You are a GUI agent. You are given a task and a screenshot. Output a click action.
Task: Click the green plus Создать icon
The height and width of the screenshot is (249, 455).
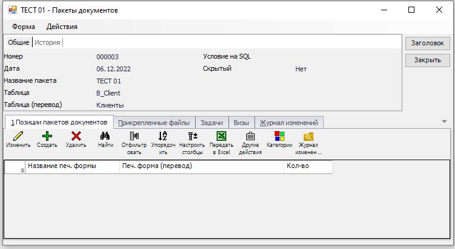[x=47, y=137]
